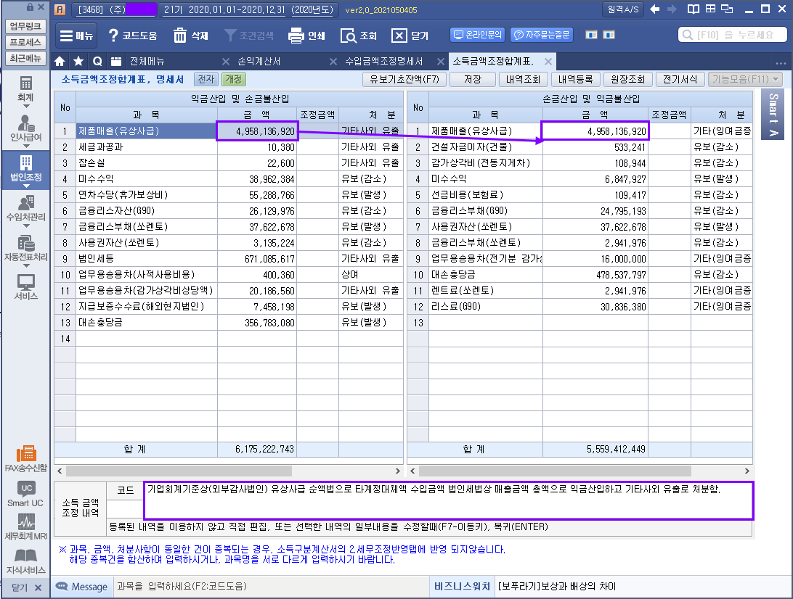Open the Smart A side panel

pos(772,115)
